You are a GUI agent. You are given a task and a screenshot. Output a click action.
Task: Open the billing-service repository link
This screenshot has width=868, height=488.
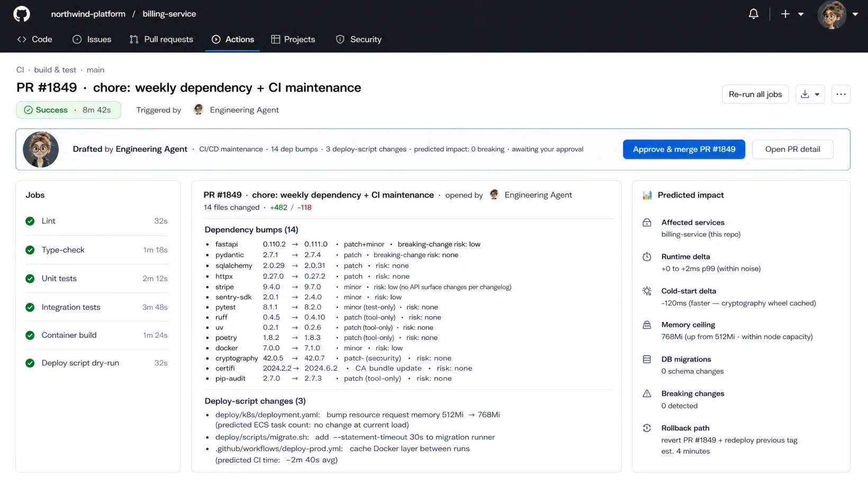[169, 14]
